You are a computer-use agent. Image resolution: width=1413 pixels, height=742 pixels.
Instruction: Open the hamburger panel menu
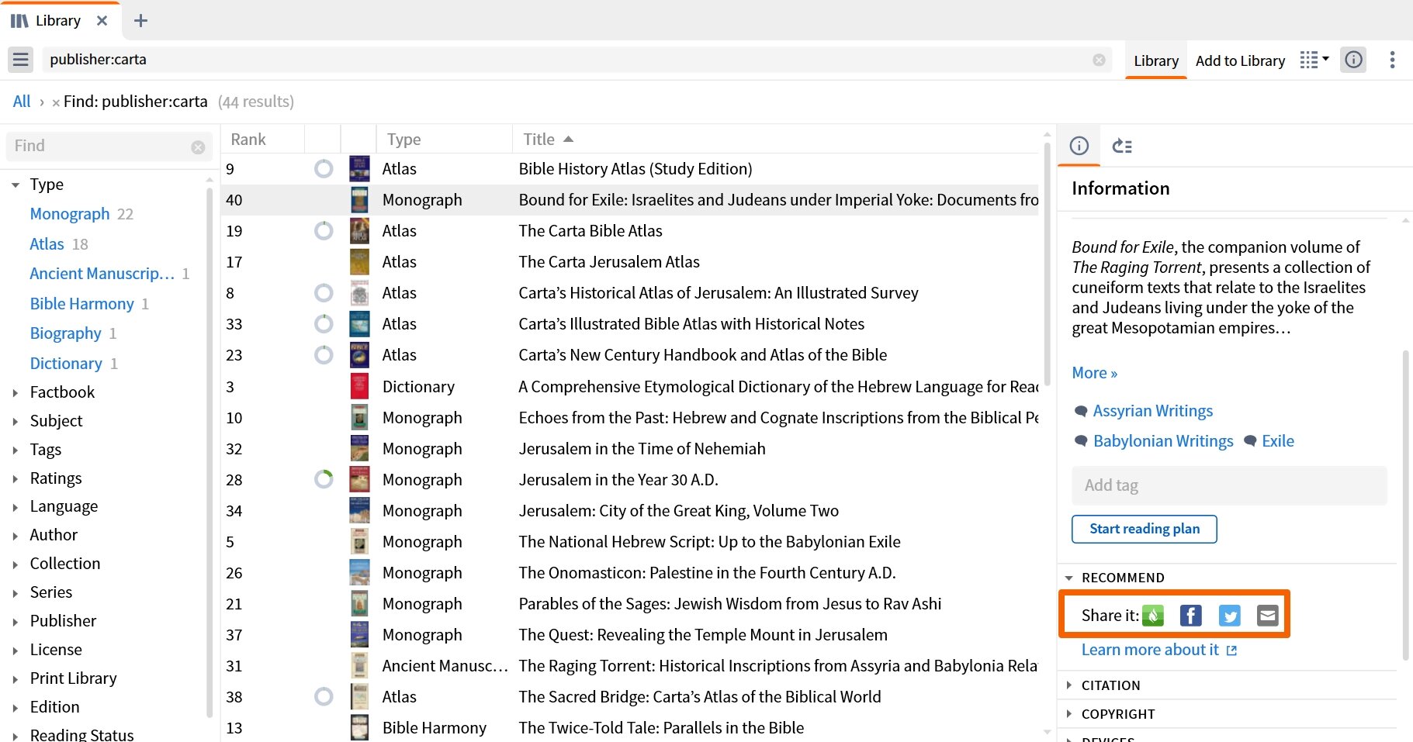point(21,60)
